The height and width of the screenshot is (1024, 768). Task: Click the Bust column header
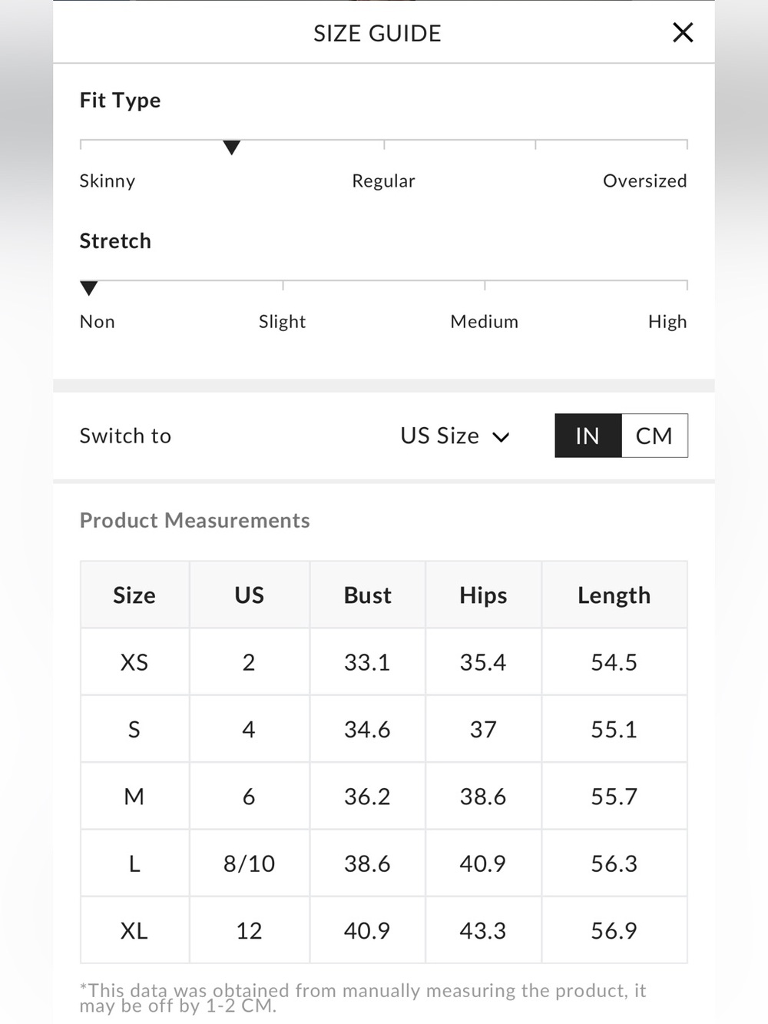coord(367,595)
